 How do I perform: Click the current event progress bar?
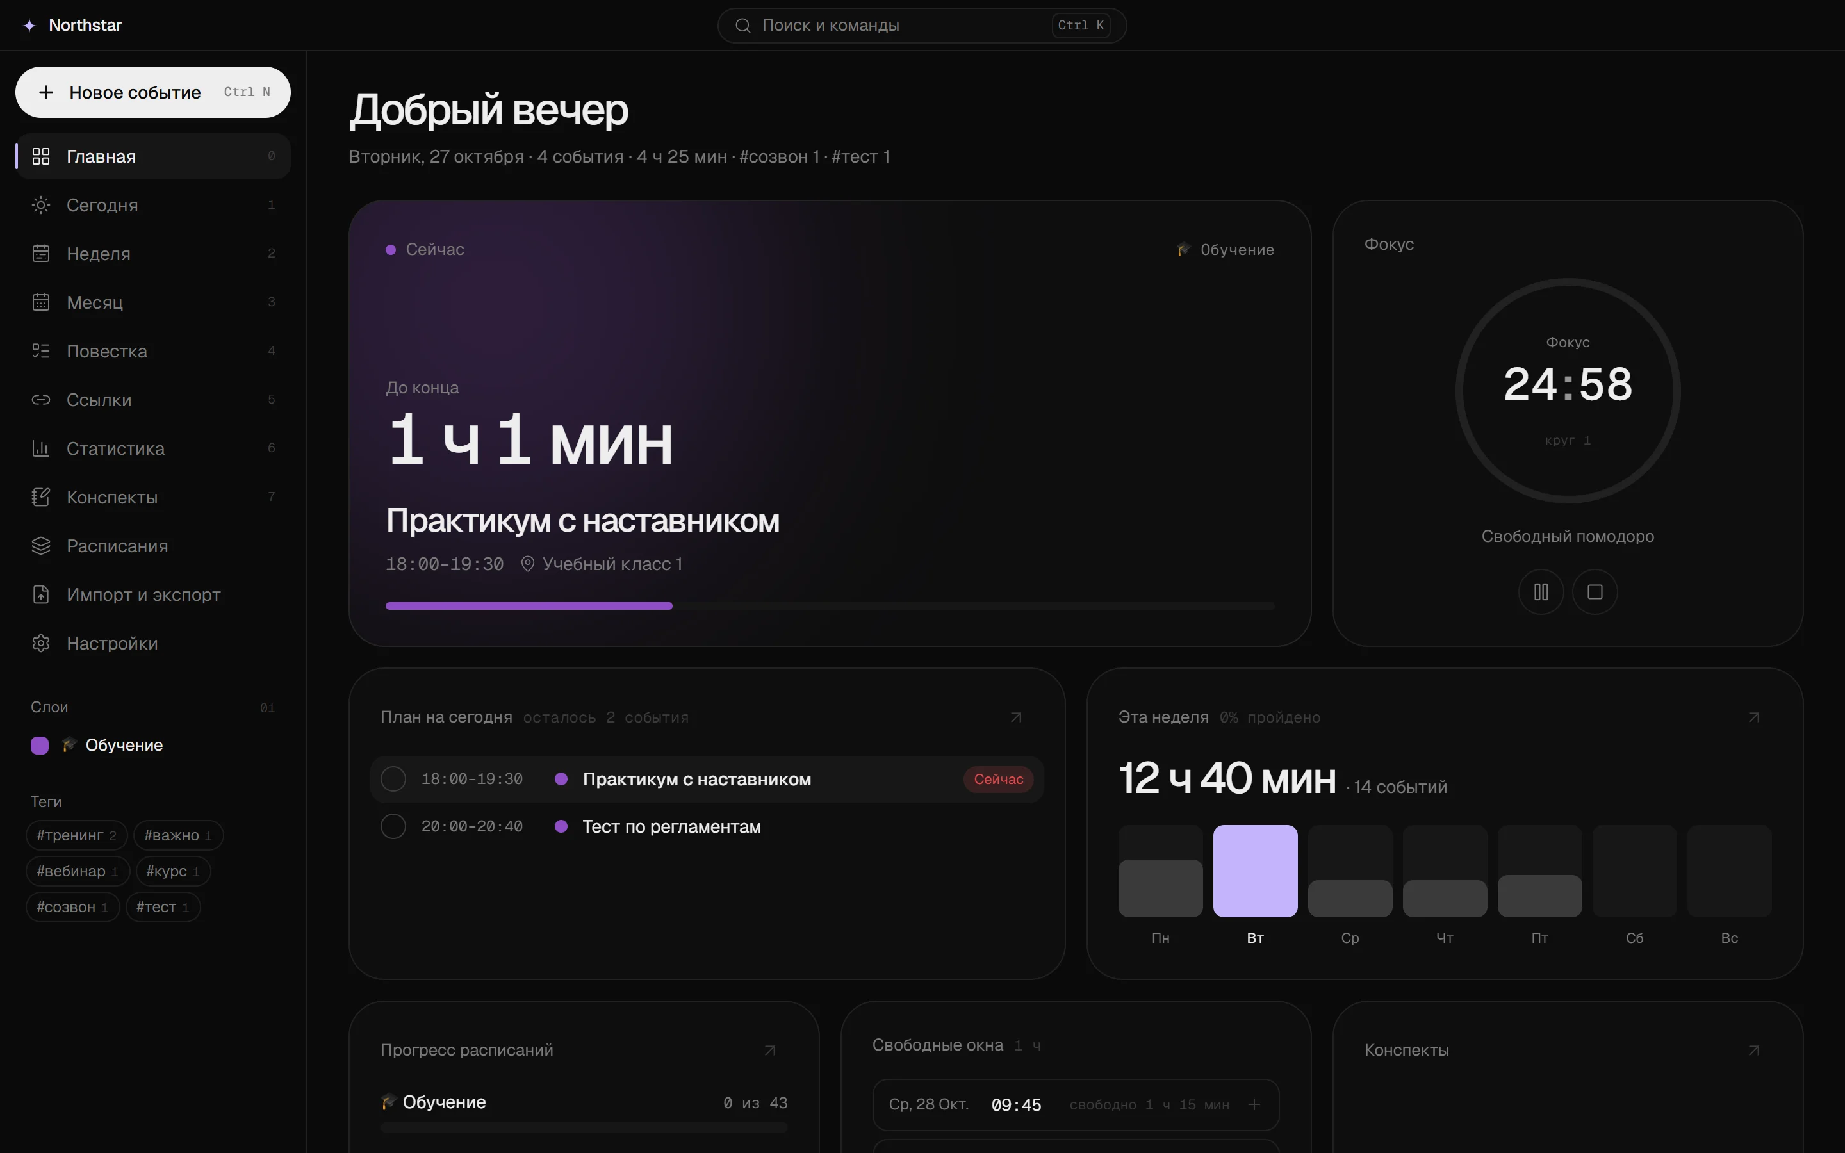pyautogui.click(x=830, y=606)
